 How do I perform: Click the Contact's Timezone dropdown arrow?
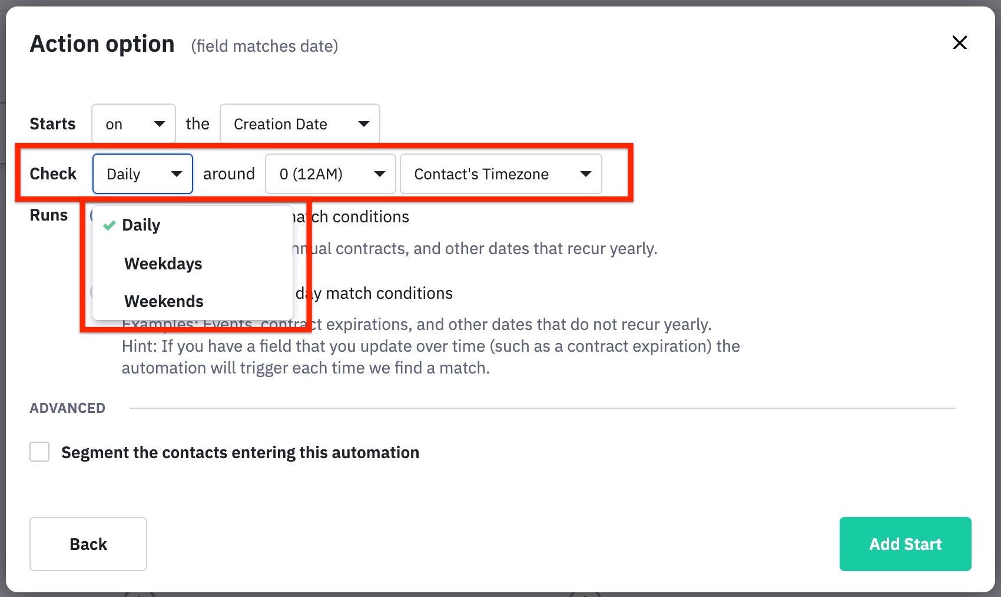pyautogui.click(x=585, y=174)
